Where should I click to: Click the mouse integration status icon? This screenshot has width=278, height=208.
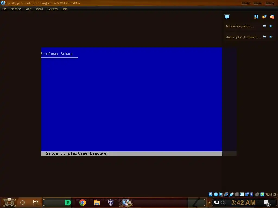[257, 194]
